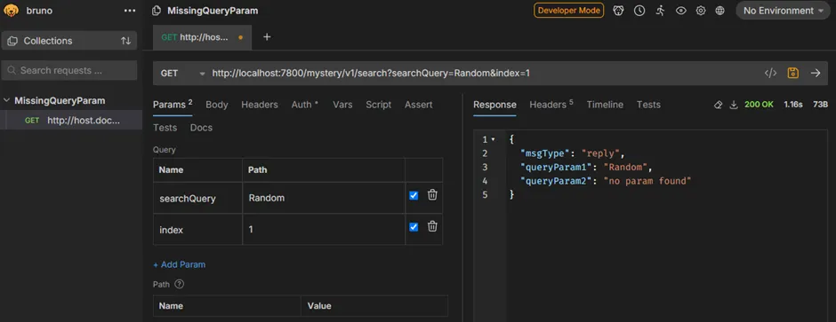The image size is (836, 322).
Task: Open the request Headers tab
Action: click(260, 105)
